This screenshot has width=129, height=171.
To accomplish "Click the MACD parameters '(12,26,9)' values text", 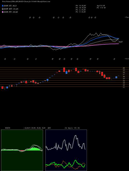I will coord(34,128).
